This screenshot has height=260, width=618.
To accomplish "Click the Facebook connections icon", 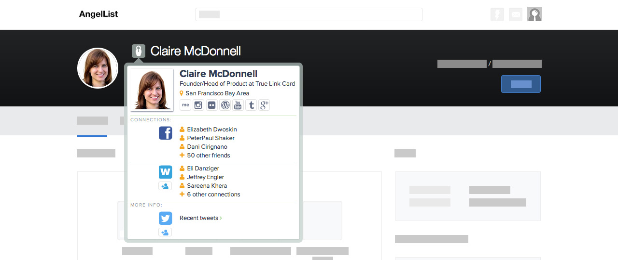I will pos(165,133).
